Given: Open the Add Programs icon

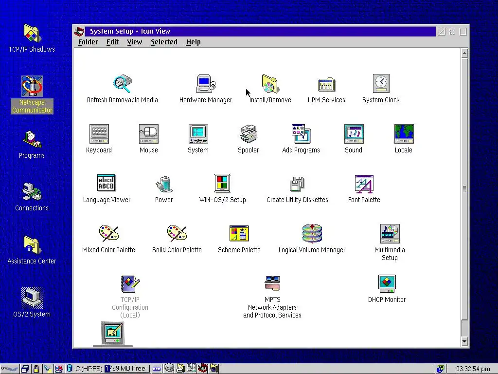Looking at the screenshot, I should 301,133.
